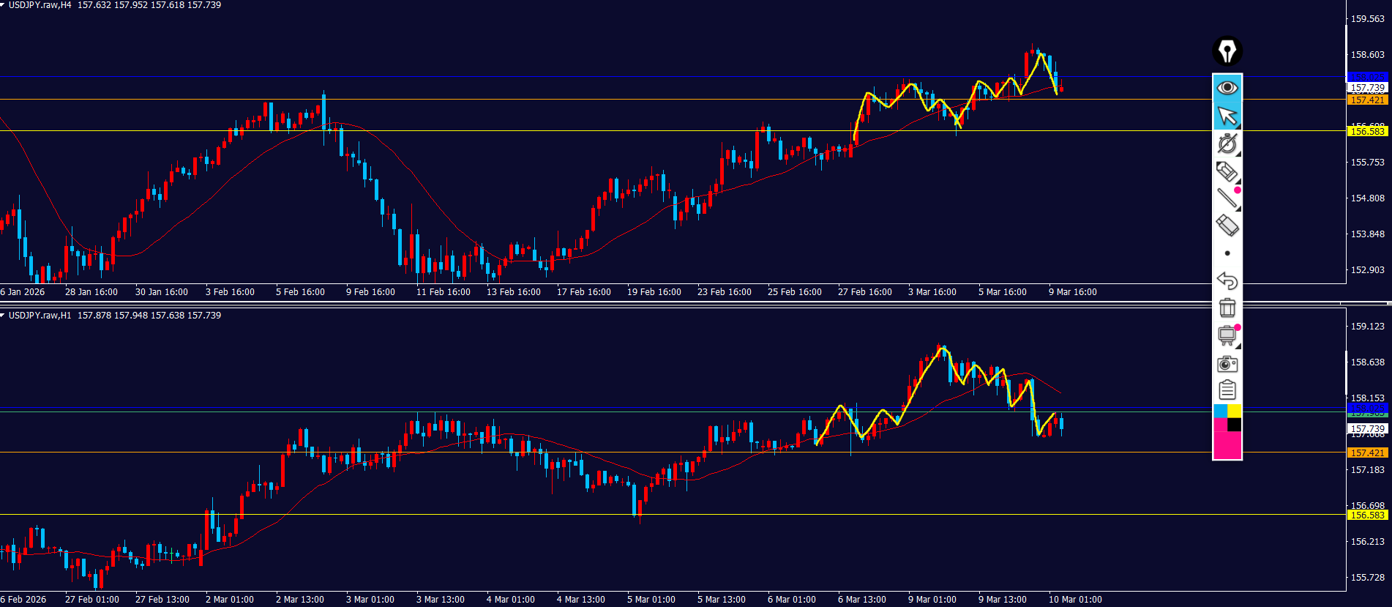This screenshot has width=1392, height=607.
Task: Pick the yellow color swatch
Action: tap(1234, 411)
